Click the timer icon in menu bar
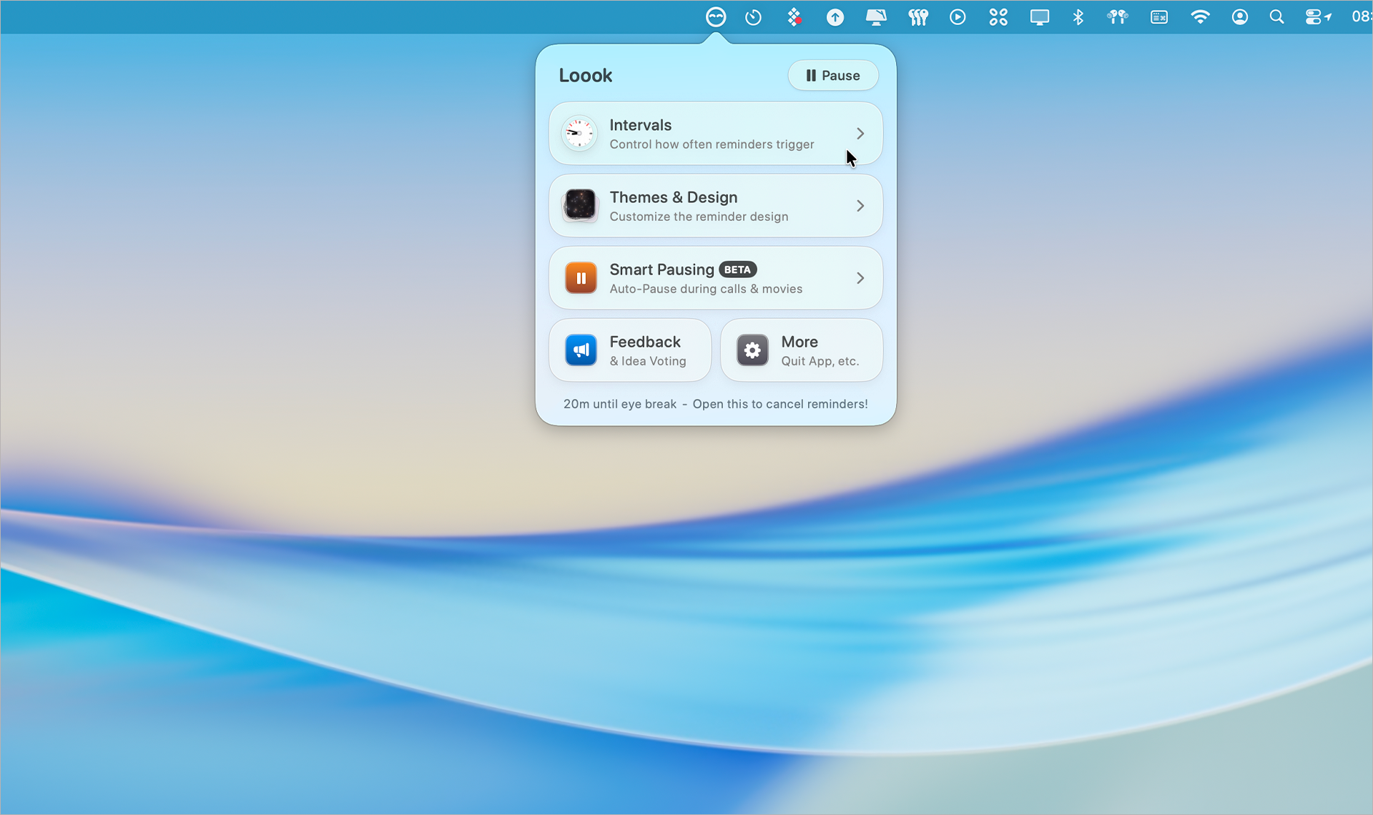Screen dimensions: 1373x815 coord(752,16)
